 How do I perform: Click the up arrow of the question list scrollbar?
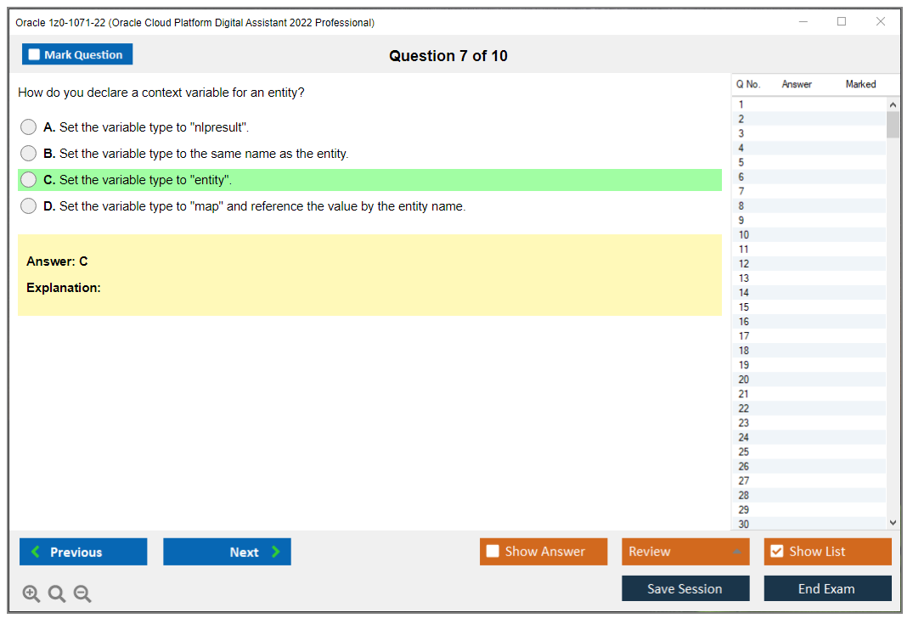pos(892,104)
